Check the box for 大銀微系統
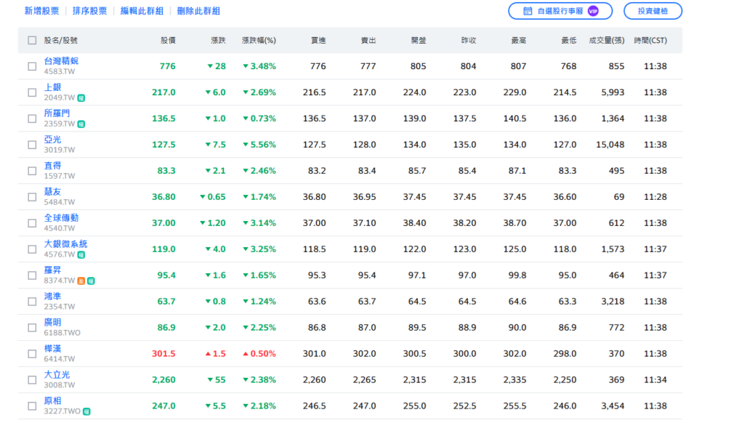The image size is (744, 423). [x=32, y=249]
